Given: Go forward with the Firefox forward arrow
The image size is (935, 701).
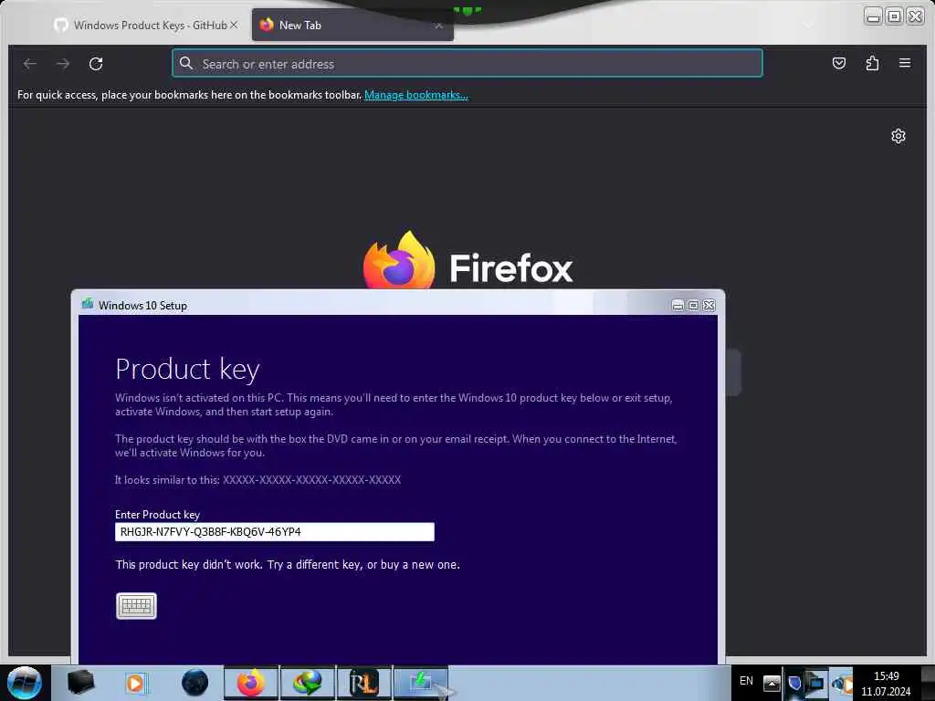Looking at the screenshot, I should click(x=63, y=64).
